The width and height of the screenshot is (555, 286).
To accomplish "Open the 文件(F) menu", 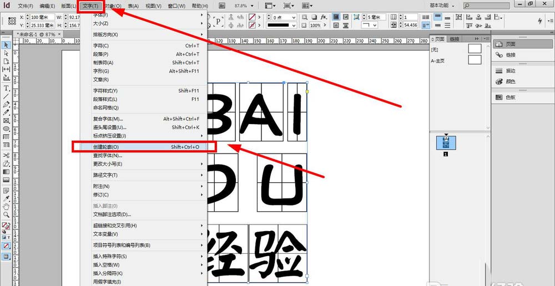I will [26, 6].
